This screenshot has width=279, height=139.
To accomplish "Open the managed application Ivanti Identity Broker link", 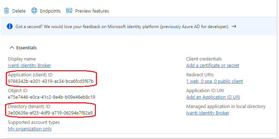I will pyautogui.click(x=208, y=113).
